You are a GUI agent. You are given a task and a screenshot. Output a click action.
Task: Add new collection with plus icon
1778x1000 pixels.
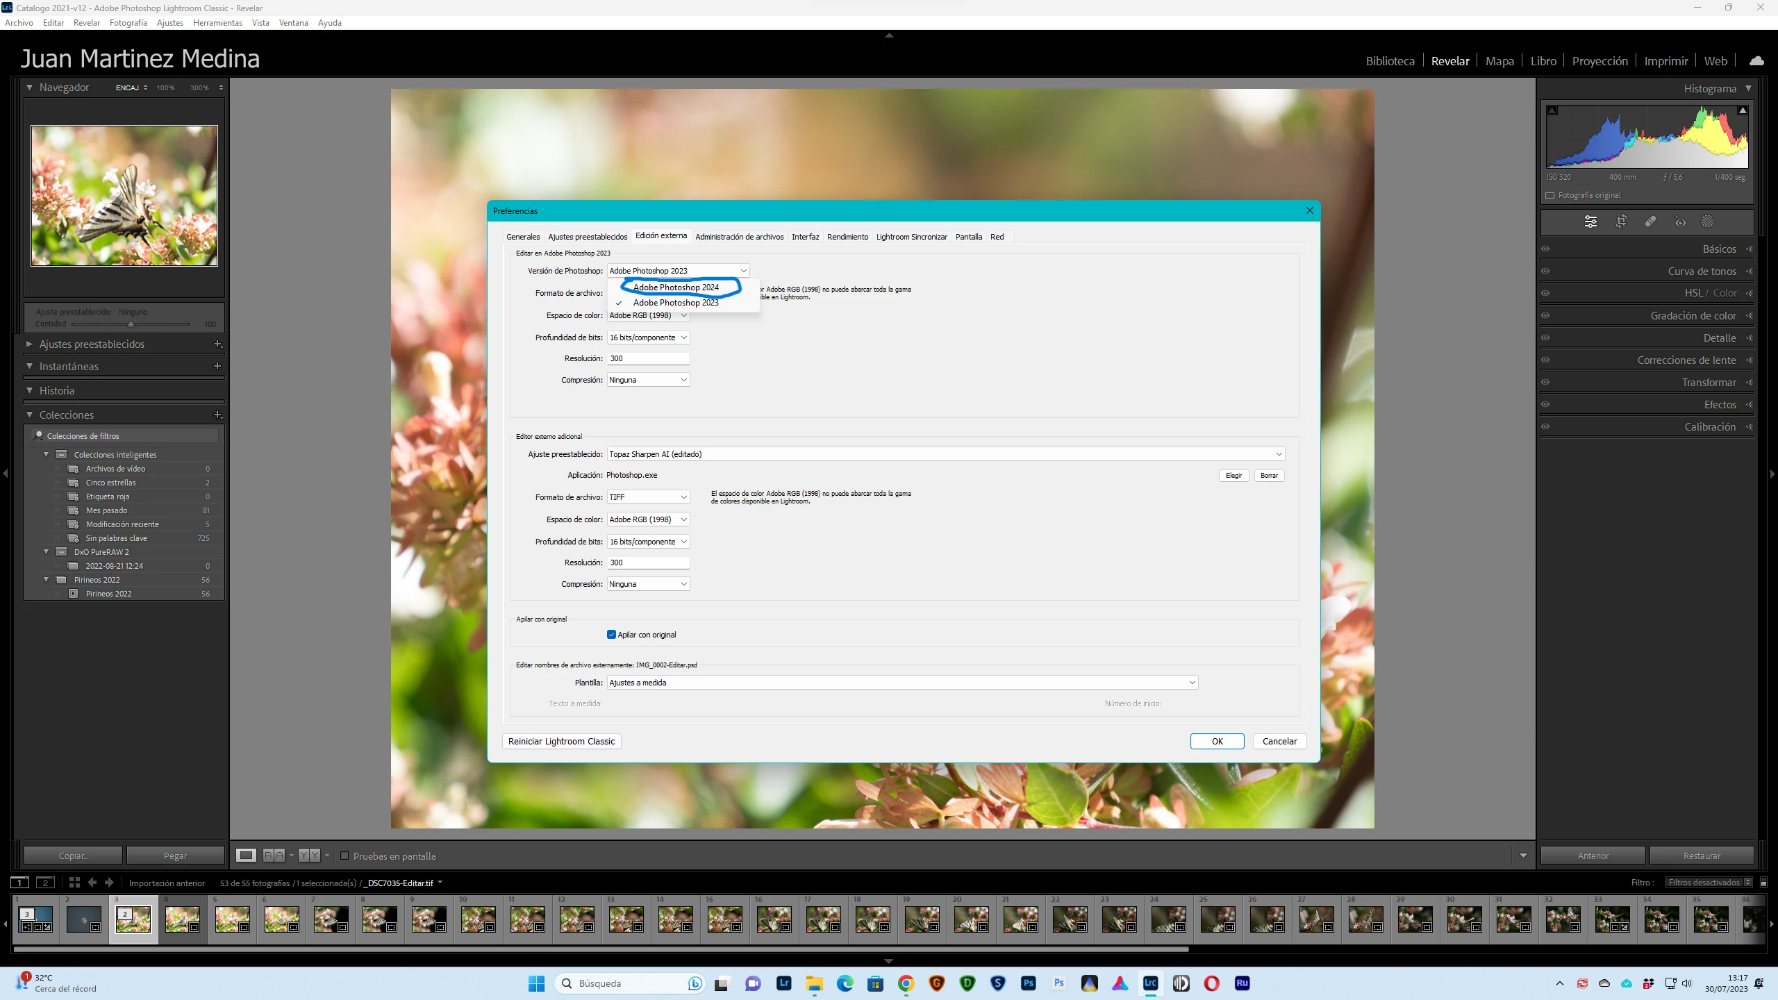(217, 415)
